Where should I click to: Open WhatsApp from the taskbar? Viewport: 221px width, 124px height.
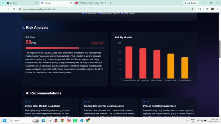(75, 121)
